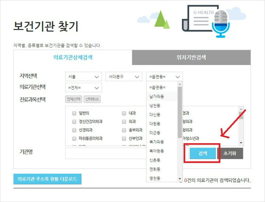
Task: Toggle the 산부인과 checkbox
Action: [x=124, y=138]
